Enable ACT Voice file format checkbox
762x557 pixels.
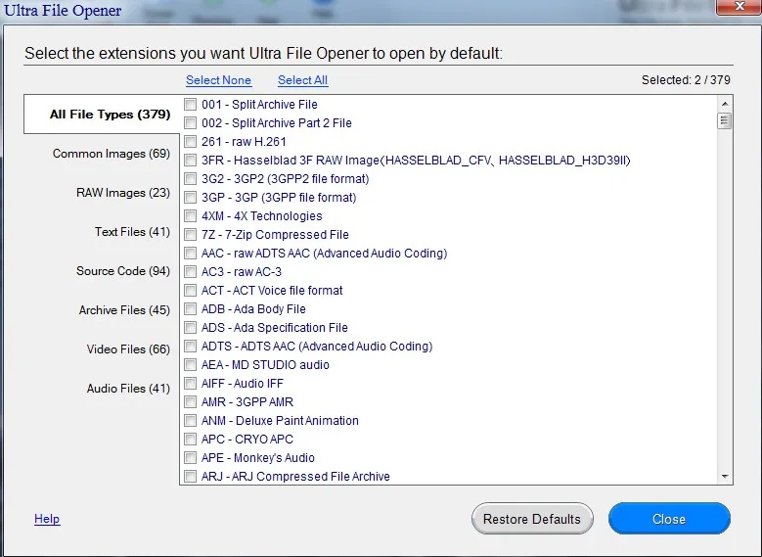190,291
